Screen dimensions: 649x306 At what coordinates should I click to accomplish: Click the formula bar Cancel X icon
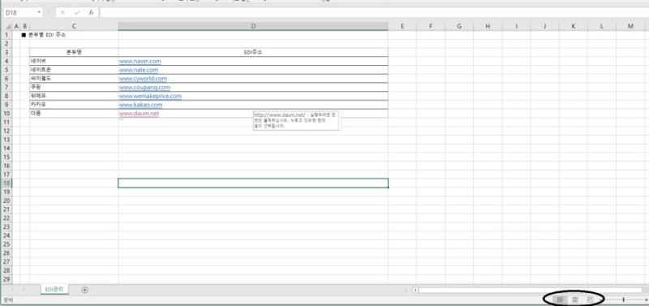(x=62, y=12)
